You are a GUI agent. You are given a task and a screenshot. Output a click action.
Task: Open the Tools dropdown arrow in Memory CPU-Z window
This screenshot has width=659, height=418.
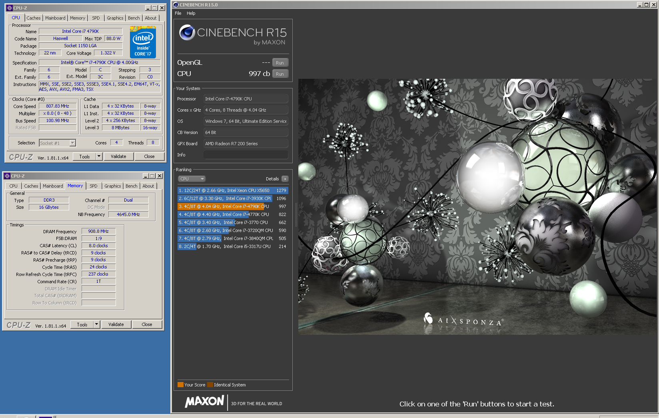point(97,324)
